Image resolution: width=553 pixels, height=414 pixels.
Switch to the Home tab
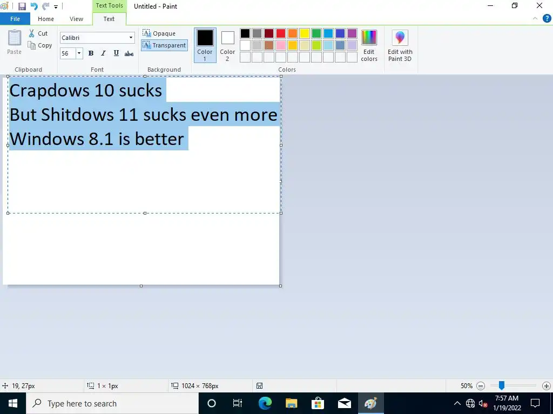pos(46,19)
